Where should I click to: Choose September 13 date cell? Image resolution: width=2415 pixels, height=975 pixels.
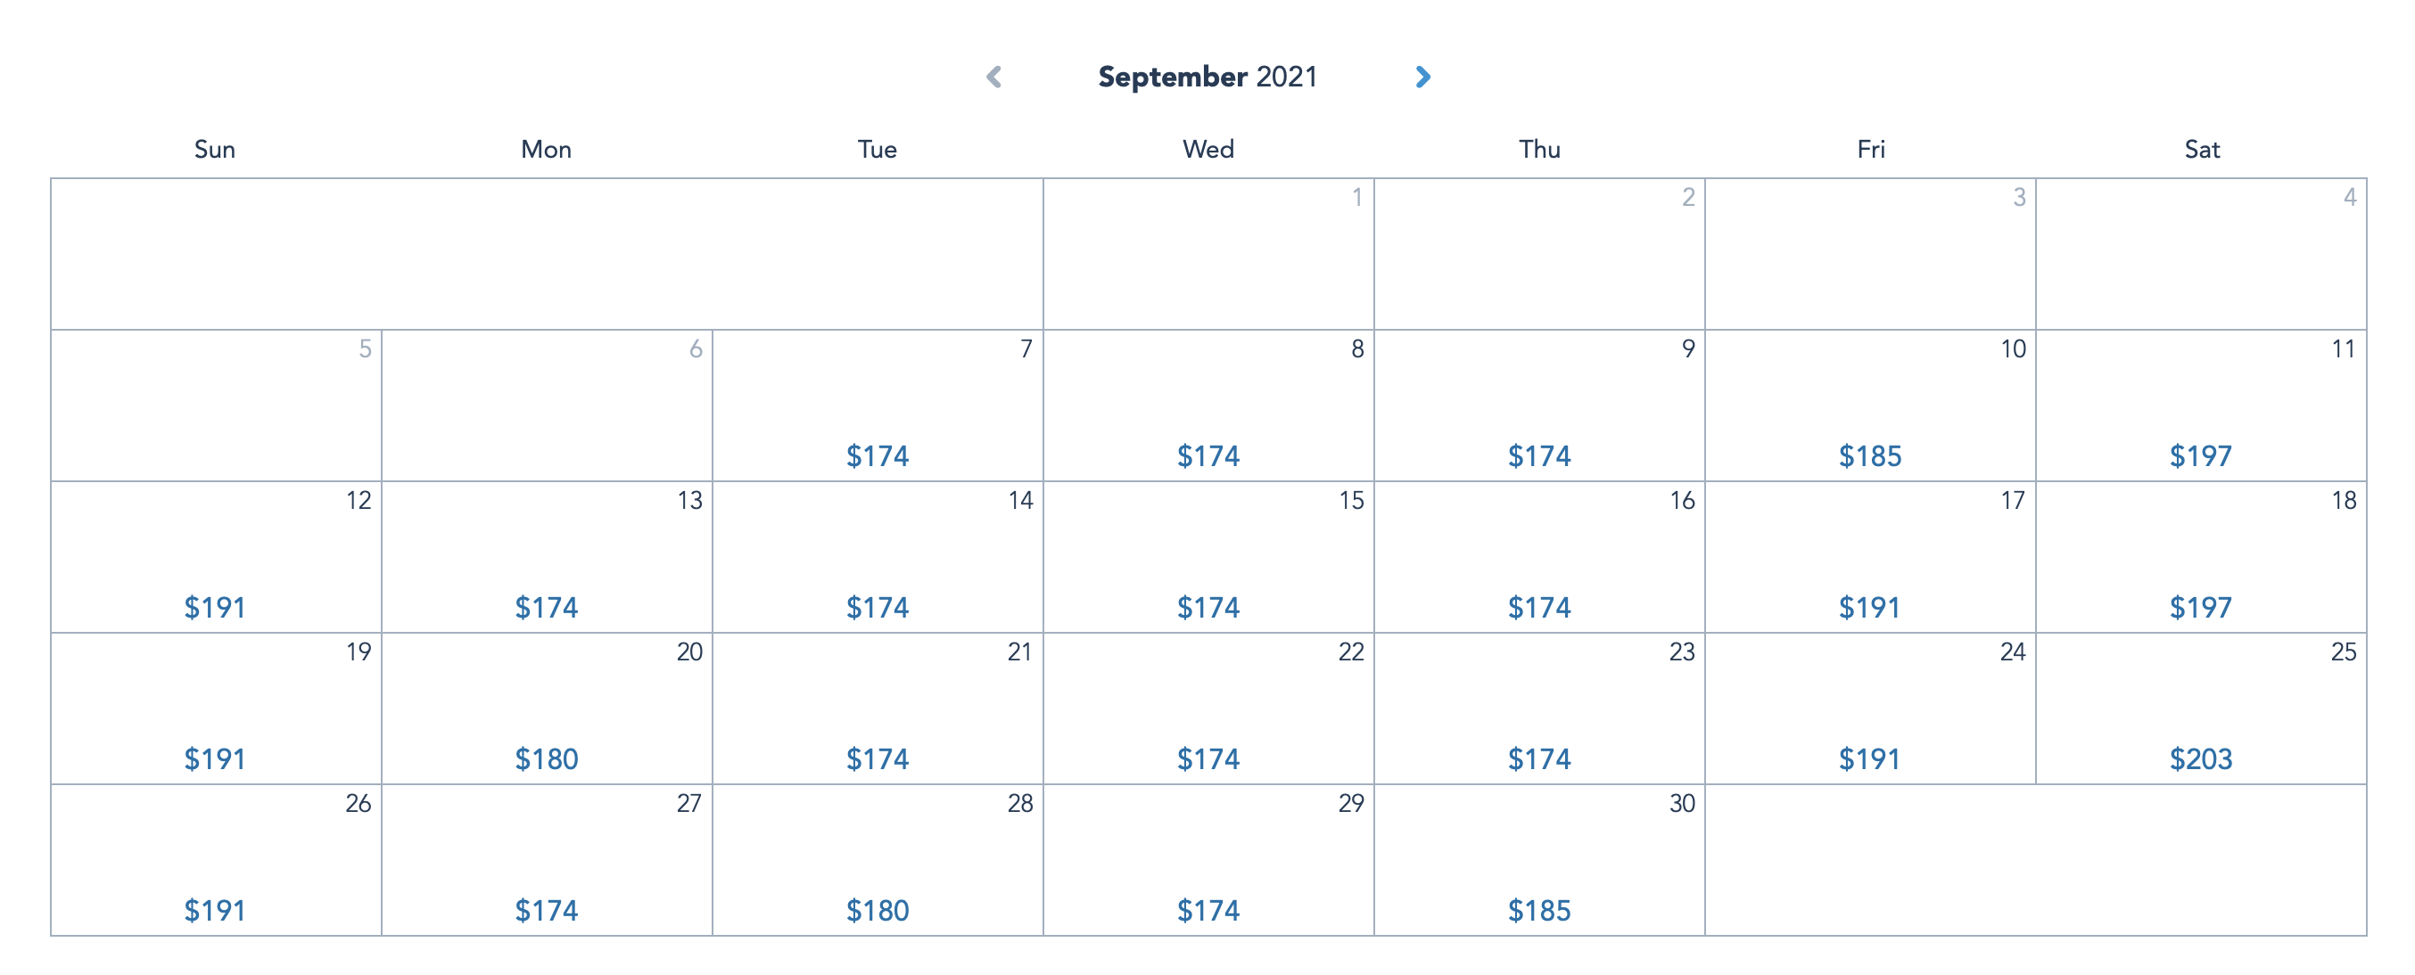(x=547, y=557)
